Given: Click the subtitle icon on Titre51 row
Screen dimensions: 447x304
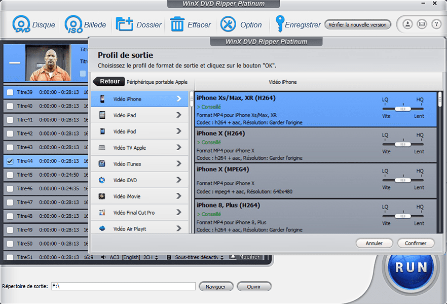Looking at the screenshot, I should click(169, 257).
